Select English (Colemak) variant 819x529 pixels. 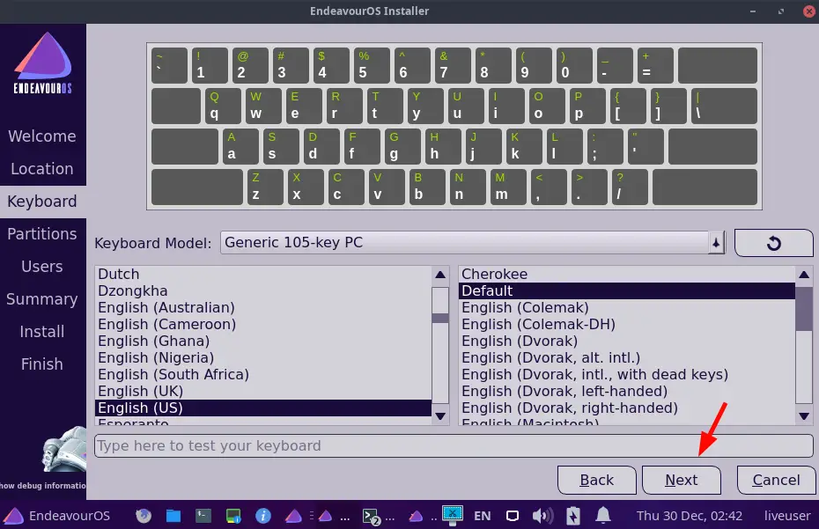coord(627,307)
